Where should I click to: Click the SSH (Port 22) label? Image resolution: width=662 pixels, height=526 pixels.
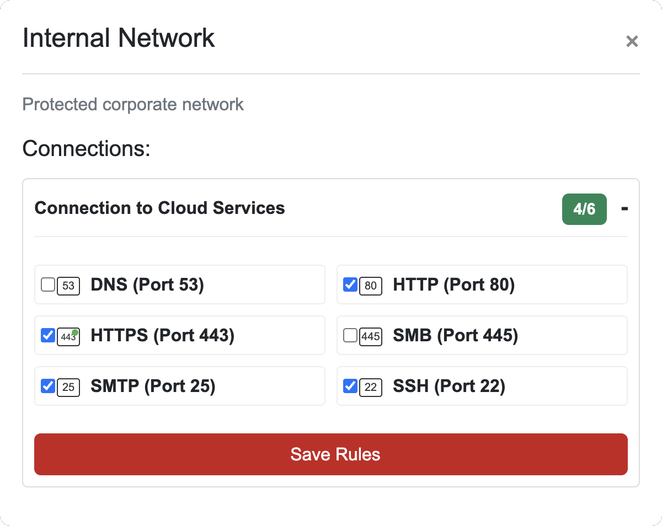(x=449, y=386)
